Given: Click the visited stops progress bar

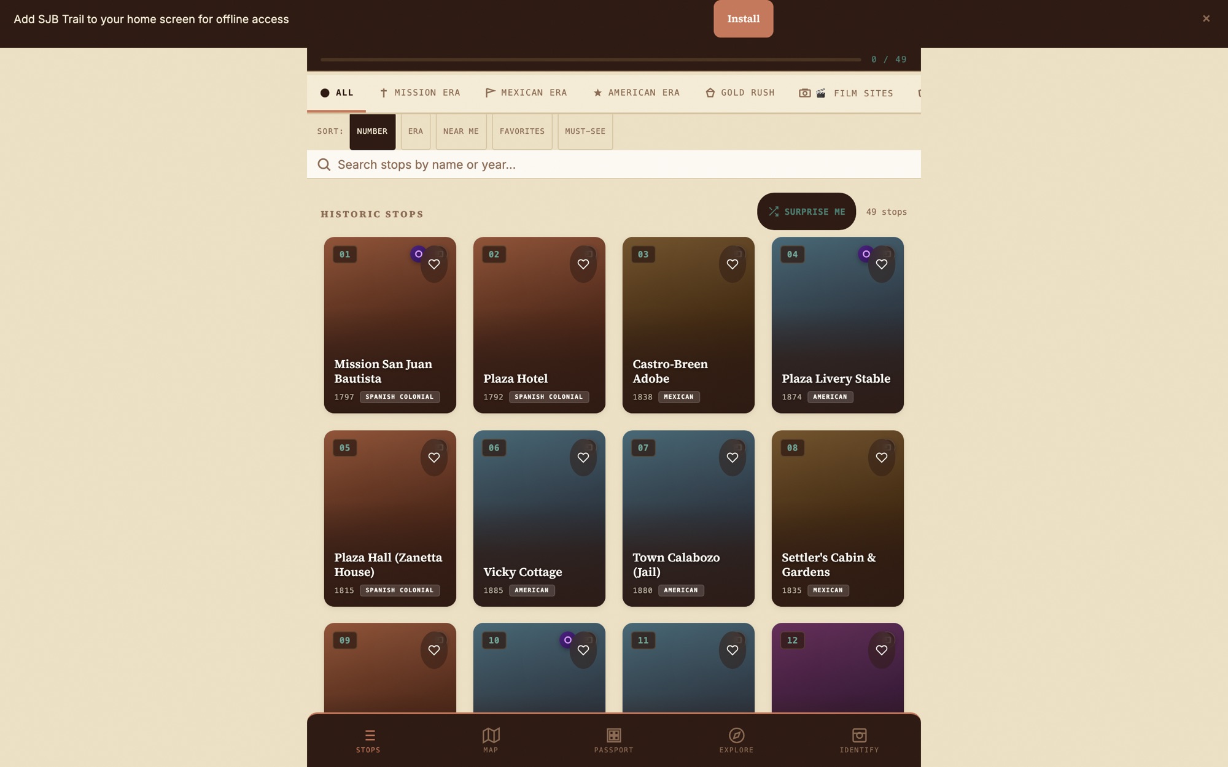Looking at the screenshot, I should pyautogui.click(x=591, y=60).
